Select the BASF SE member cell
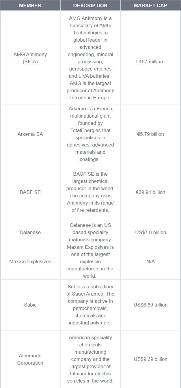 coord(30,192)
